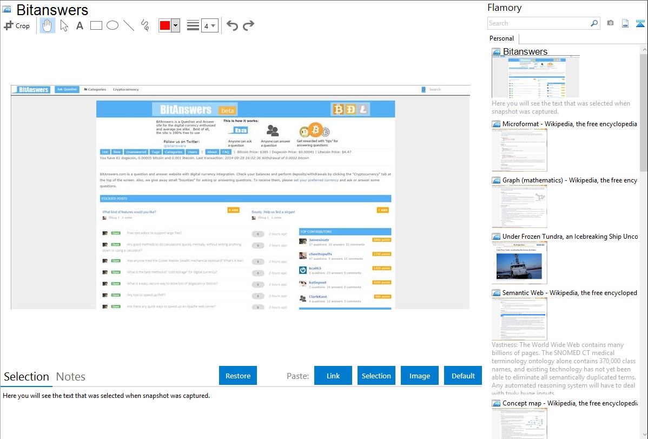
Task: Expand the line width dropdown
Action: (209, 25)
